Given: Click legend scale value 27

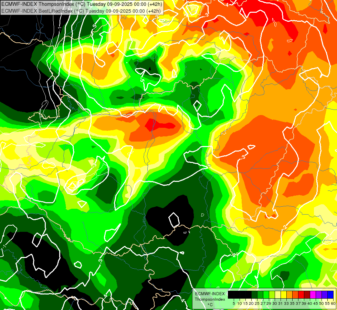Looking at the screenshot, I should (263, 303).
